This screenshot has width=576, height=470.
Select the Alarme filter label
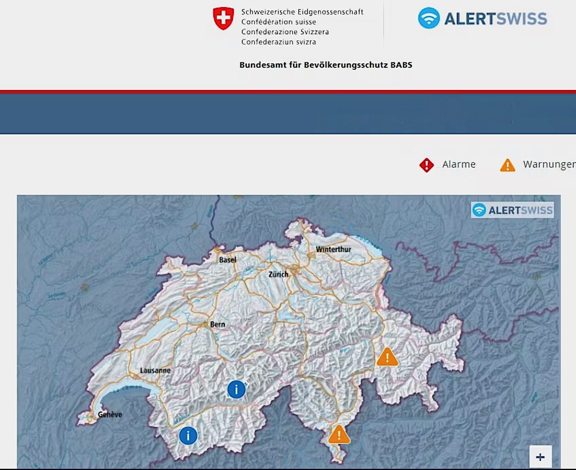tap(459, 164)
